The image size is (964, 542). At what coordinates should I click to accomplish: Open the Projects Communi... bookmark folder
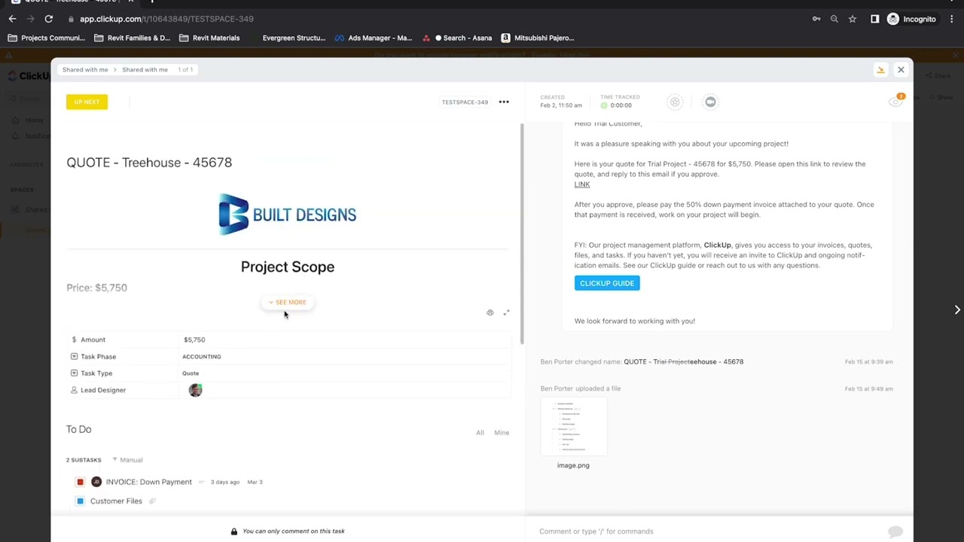point(47,38)
